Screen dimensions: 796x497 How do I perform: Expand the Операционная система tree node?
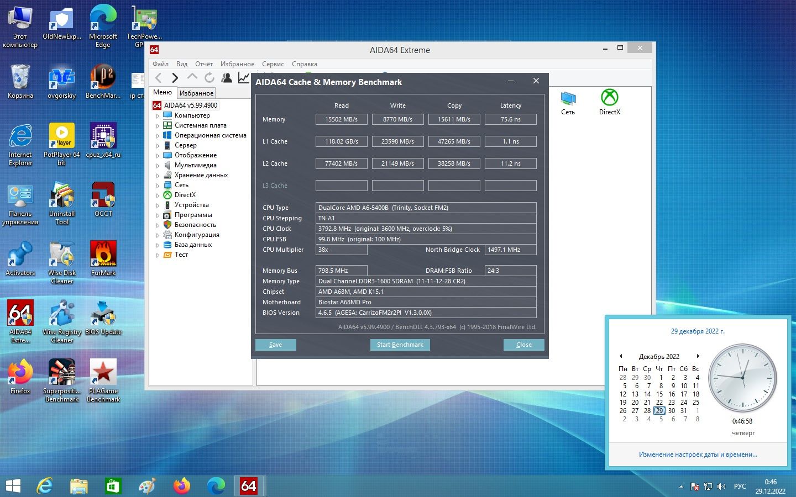158,136
